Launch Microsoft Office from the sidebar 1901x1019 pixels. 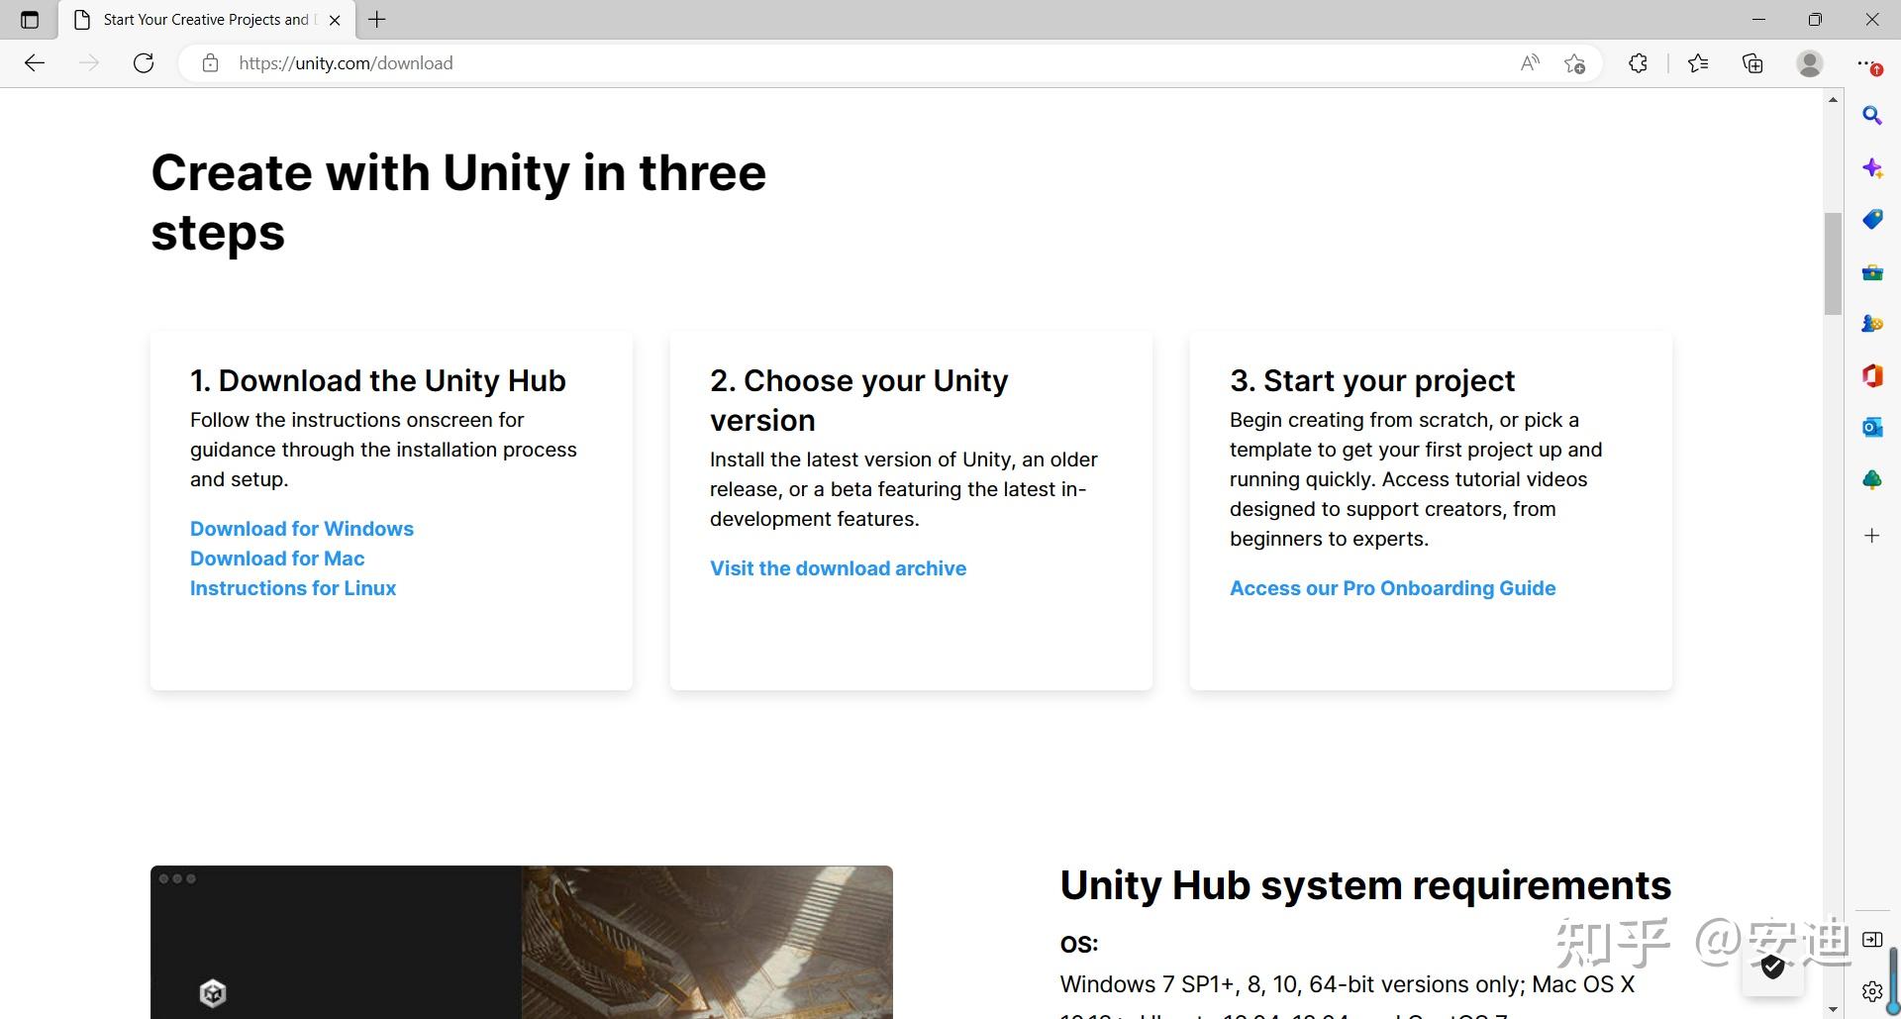tap(1872, 376)
